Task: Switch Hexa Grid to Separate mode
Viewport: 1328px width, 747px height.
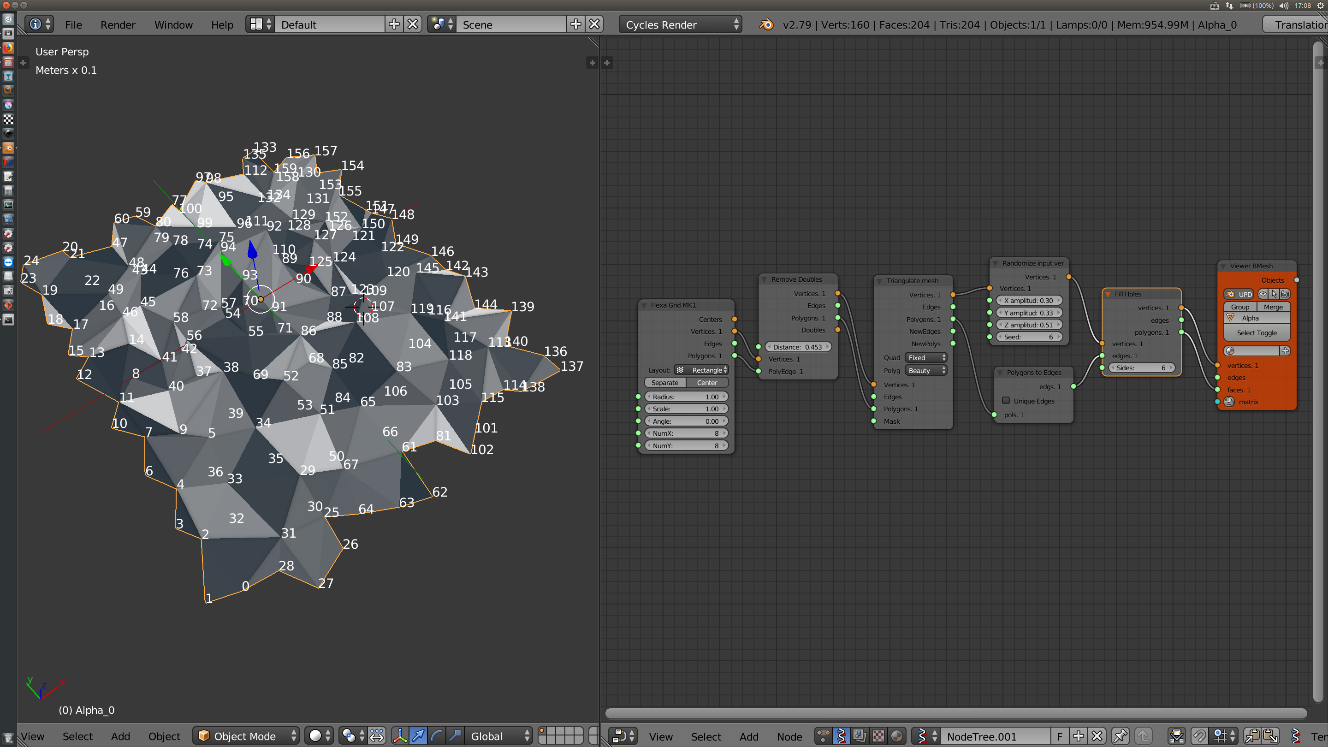Action: pos(665,382)
